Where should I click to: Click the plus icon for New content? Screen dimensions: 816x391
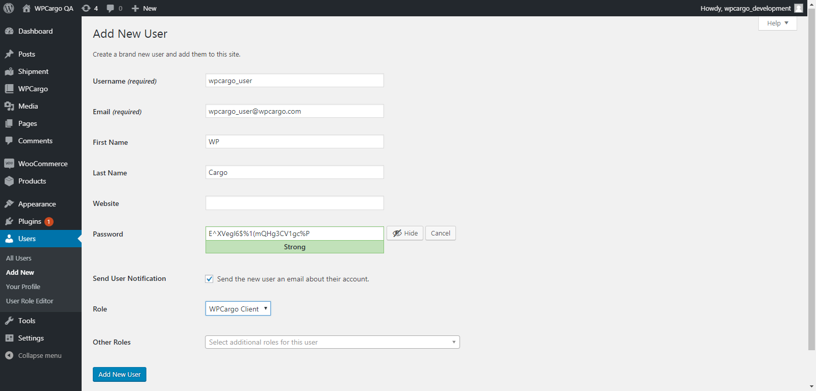(x=135, y=8)
